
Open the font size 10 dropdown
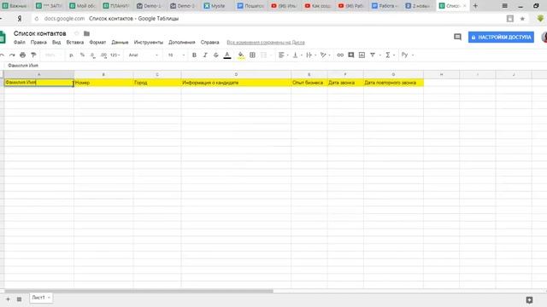[x=176, y=55]
